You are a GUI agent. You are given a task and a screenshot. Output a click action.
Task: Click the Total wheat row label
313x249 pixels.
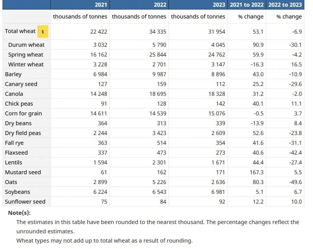pos(20,31)
